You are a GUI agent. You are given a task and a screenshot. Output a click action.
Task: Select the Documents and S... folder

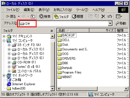73,49
